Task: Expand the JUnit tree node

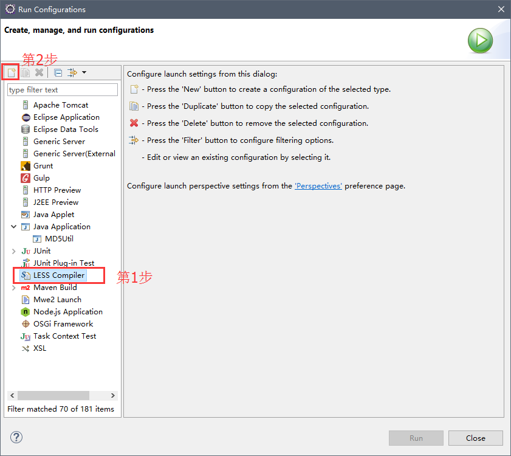Action: coord(14,251)
